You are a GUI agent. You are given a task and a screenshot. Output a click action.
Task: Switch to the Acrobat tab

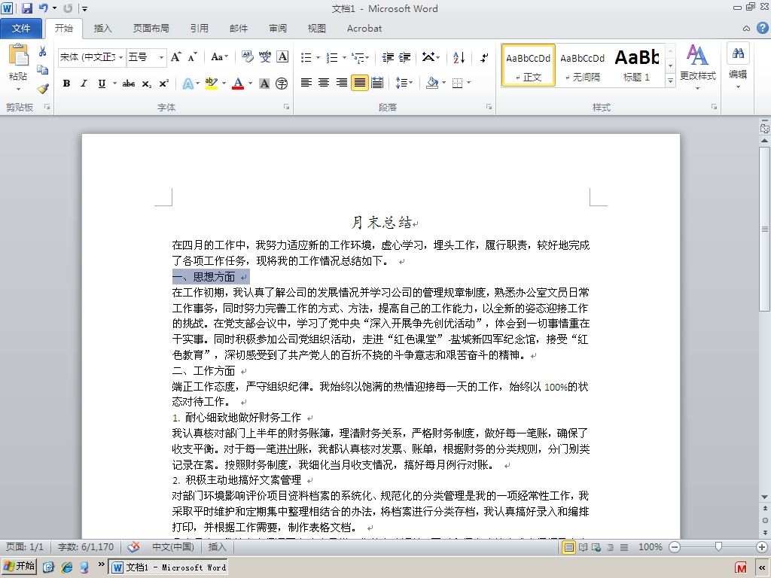(x=364, y=29)
